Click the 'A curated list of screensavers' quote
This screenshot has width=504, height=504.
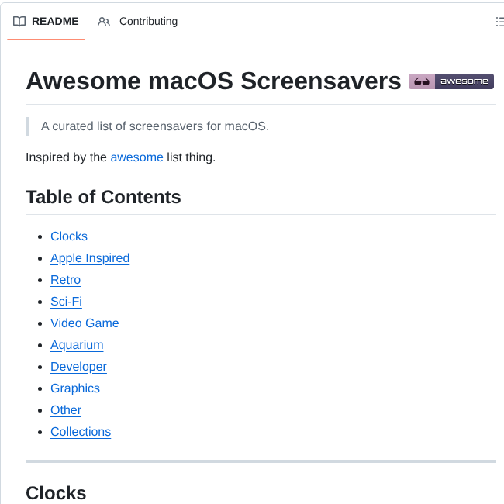(x=155, y=126)
